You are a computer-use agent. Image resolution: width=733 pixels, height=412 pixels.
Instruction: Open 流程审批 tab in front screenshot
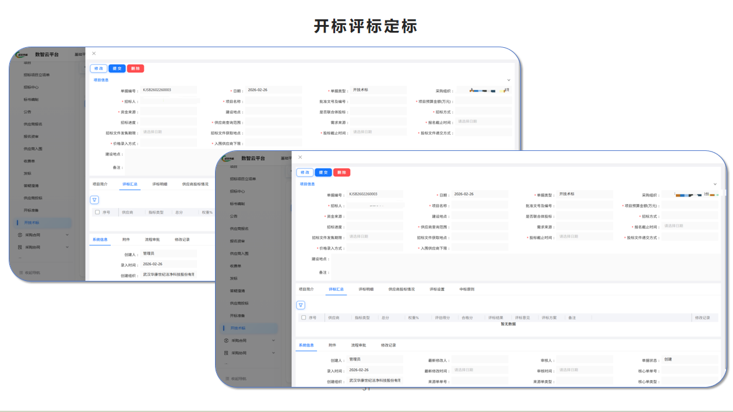[x=358, y=345]
